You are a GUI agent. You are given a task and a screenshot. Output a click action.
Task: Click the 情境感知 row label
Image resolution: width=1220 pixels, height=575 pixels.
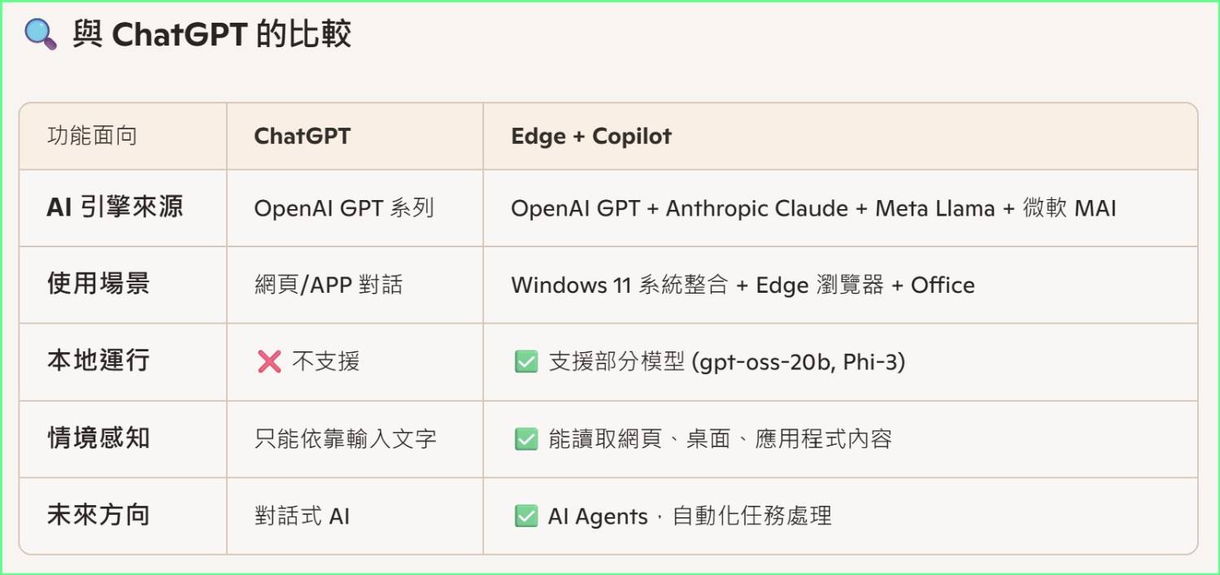(98, 438)
